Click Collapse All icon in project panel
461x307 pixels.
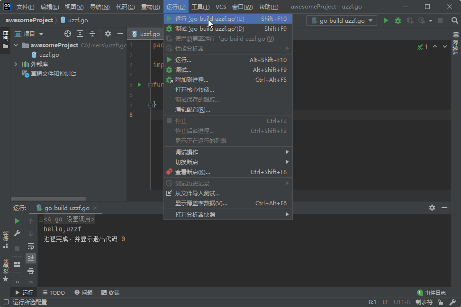92,34
